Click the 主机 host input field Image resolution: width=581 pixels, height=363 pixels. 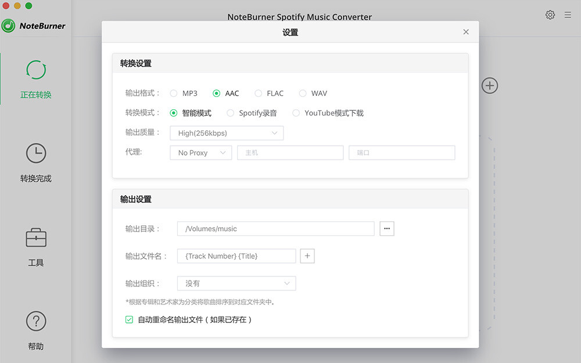[290, 153]
